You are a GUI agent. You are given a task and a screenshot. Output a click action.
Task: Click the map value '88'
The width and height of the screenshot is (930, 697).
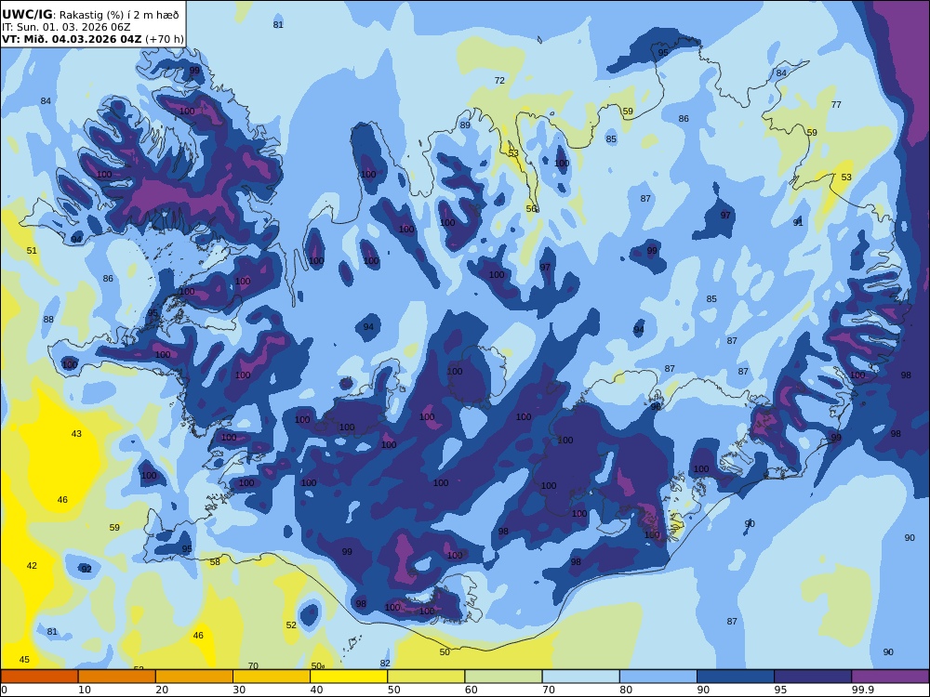click(48, 320)
